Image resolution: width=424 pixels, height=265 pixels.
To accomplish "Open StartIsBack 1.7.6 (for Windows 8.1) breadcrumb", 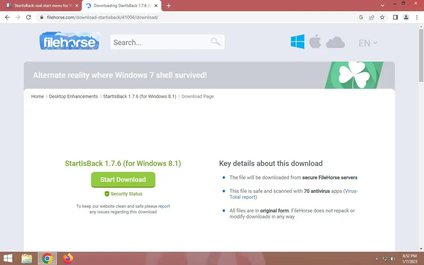I will pos(140,96).
